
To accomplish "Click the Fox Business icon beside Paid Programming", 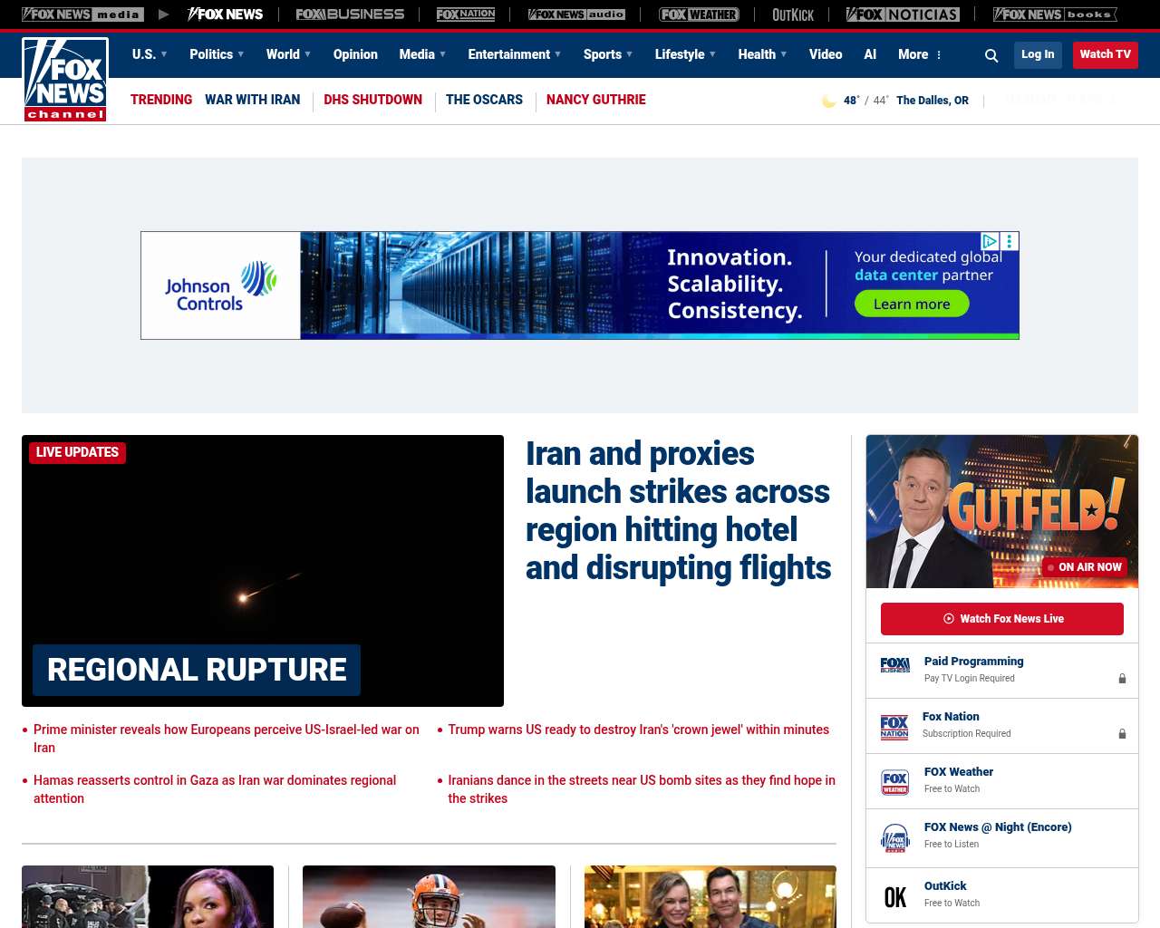I will point(895,665).
